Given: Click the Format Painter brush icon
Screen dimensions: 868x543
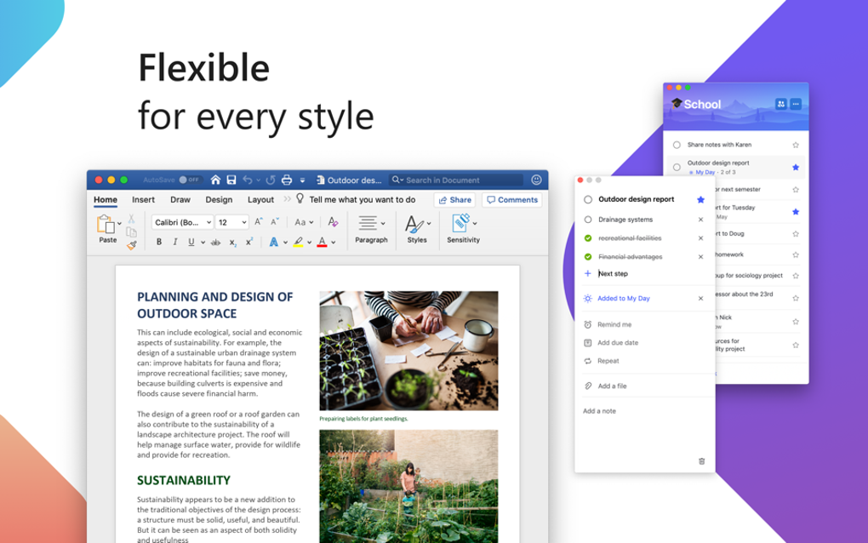Looking at the screenshot, I should point(131,245).
